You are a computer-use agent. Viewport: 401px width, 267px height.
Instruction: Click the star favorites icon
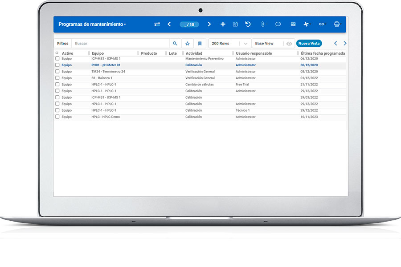click(x=188, y=44)
